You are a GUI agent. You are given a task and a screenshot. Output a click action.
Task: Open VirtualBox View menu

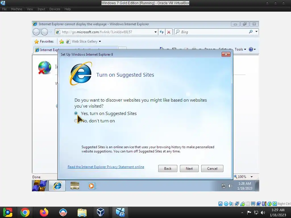coord(30,9)
